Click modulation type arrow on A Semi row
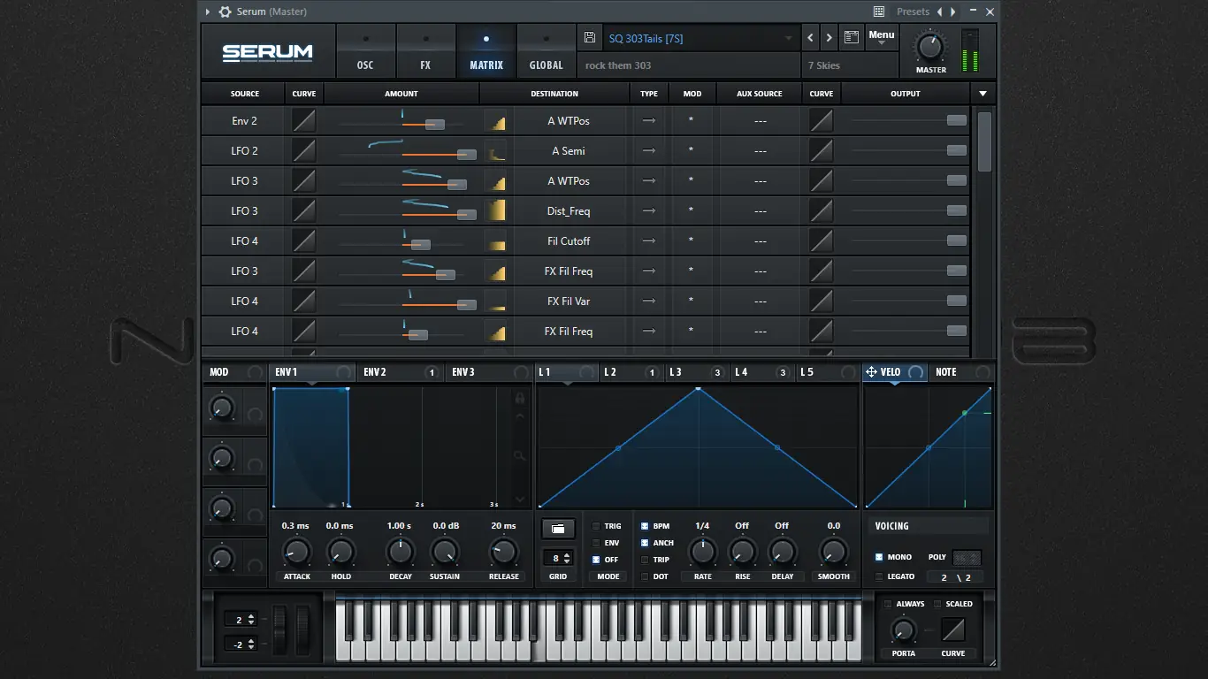 point(649,151)
